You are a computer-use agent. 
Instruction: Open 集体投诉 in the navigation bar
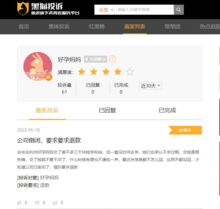pos(59,27)
